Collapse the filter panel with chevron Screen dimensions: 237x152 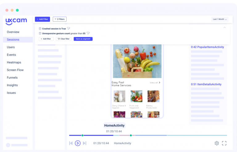[x=225, y=27]
